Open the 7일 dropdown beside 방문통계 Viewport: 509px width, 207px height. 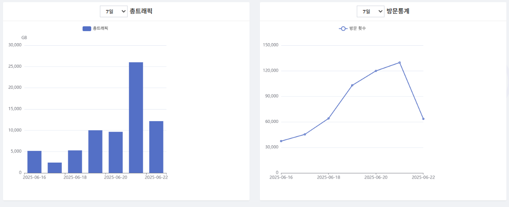(x=370, y=12)
